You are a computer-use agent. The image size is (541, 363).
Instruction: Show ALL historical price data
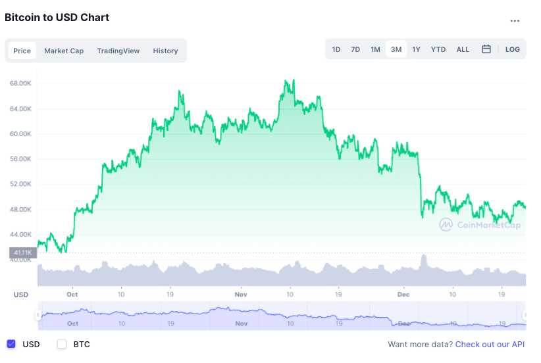463,49
